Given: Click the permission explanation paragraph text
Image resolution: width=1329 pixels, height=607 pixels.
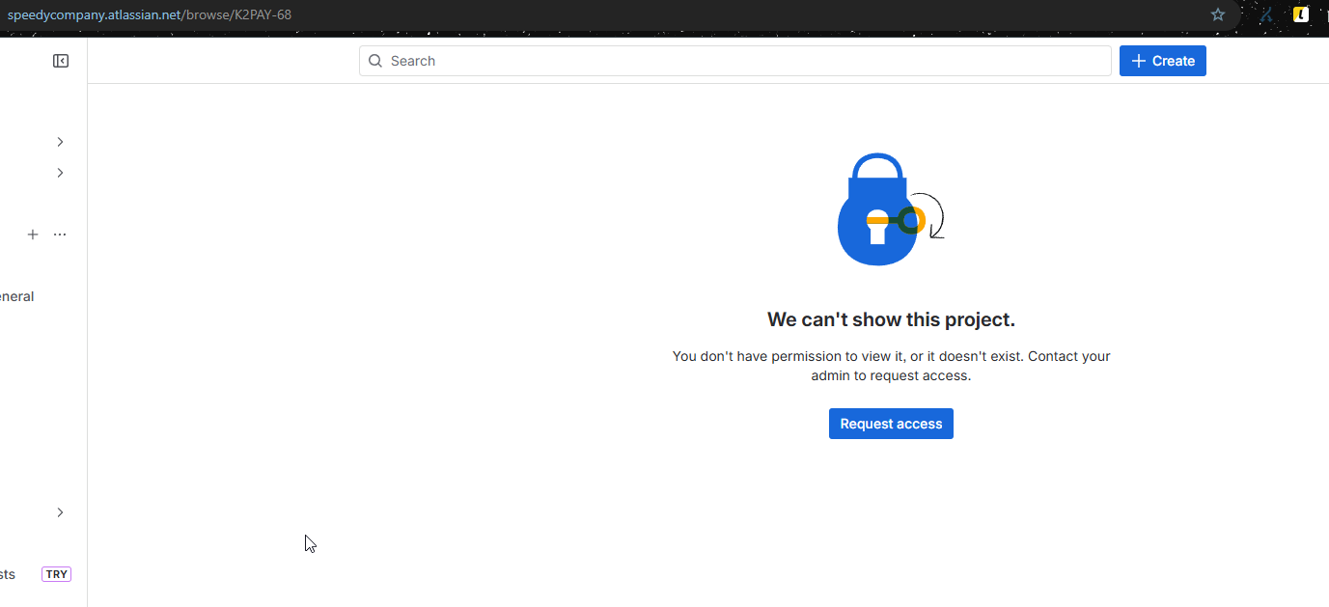Looking at the screenshot, I should pyautogui.click(x=891, y=366).
